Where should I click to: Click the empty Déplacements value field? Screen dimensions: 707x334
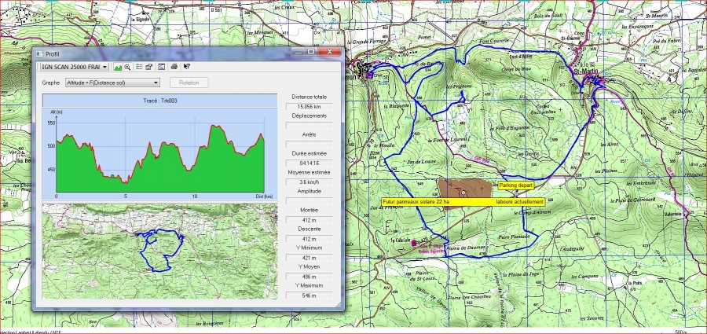tap(310, 126)
